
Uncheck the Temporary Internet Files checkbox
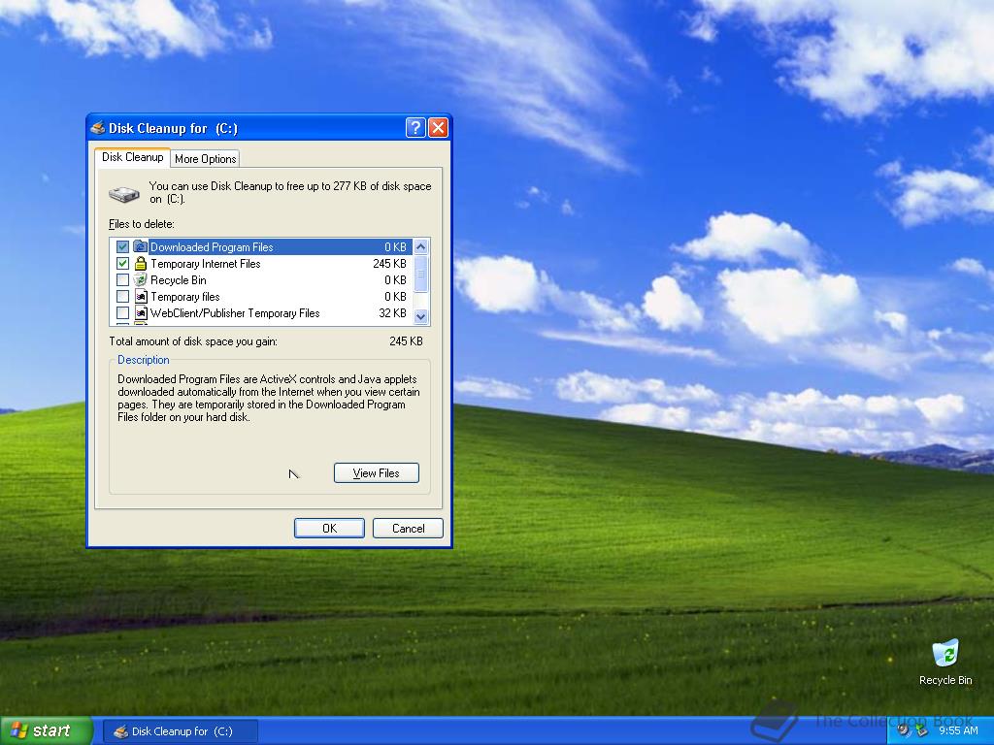122,264
